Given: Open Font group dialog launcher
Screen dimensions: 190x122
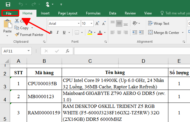Looking at the screenshot, I should coord(106,42).
